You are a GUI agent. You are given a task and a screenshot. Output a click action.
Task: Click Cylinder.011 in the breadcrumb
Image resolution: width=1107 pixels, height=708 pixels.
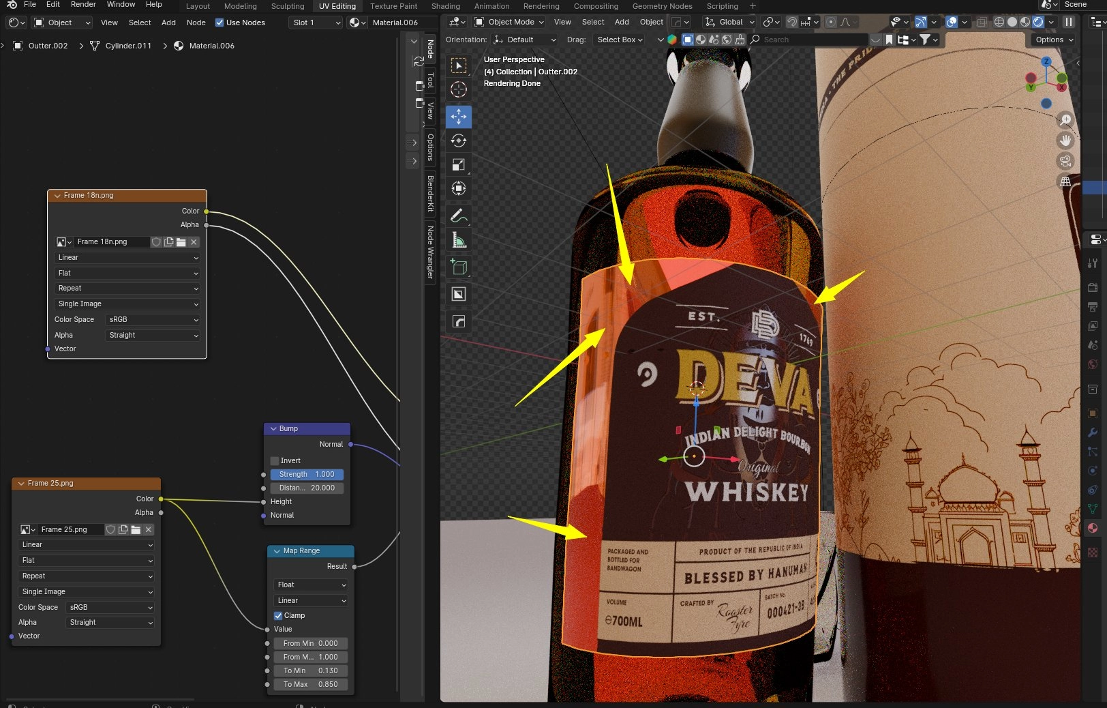click(x=128, y=46)
